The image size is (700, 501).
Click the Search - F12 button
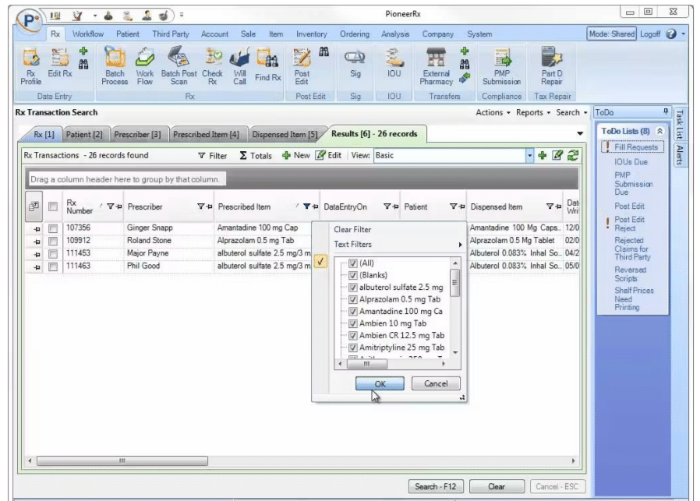pos(436,486)
